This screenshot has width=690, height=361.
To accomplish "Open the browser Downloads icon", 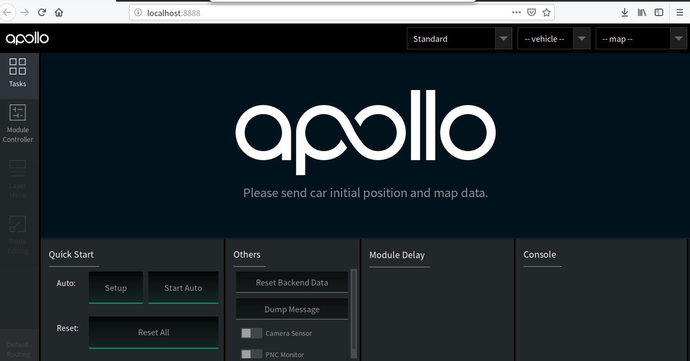I will [624, 12].
